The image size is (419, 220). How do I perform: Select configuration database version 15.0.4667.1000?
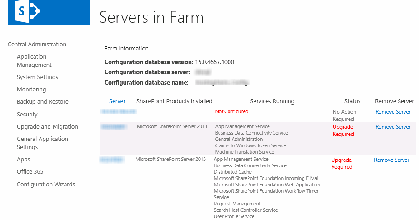214,62
